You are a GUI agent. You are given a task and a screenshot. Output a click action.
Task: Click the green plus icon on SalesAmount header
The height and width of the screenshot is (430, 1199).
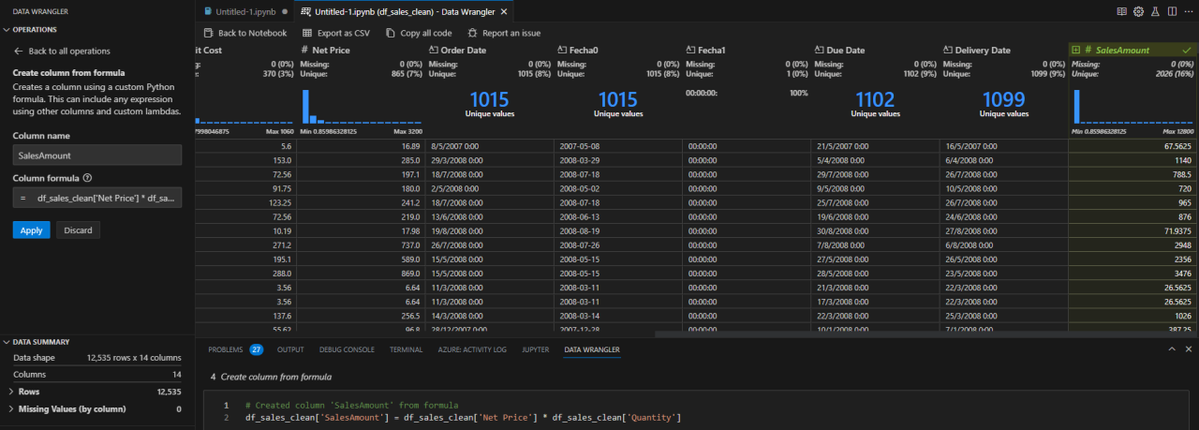1075,50
